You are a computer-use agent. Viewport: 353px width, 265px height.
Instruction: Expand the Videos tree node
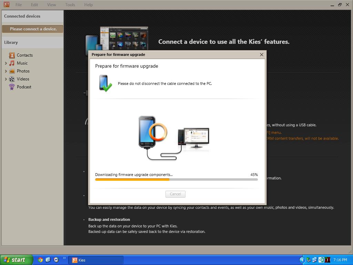(6, 79)
